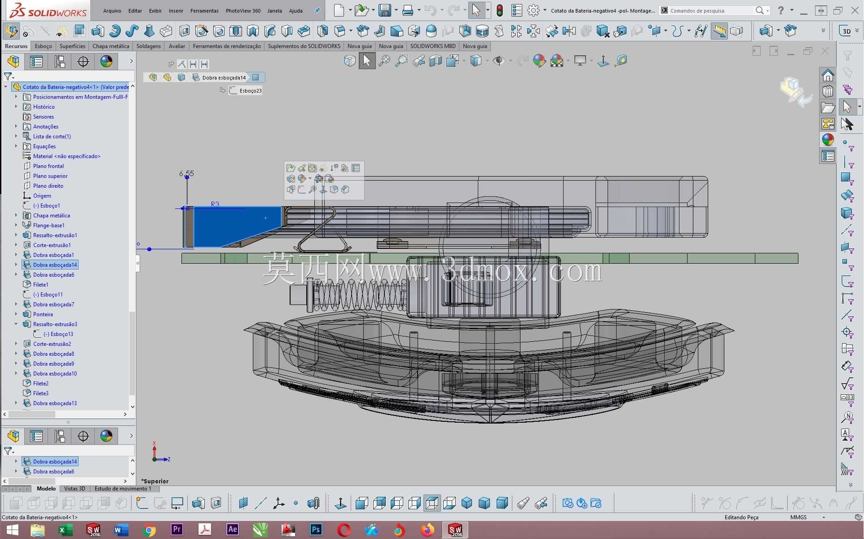Click the Zoom to Fit icon in view toolbar
The width and height of the screenshot is (864, 539).
tap(384, 61)
